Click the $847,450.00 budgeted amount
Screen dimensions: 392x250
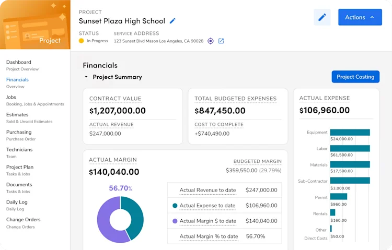220,111
